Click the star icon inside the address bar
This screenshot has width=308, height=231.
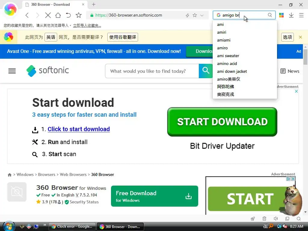(x=195, y=15)
